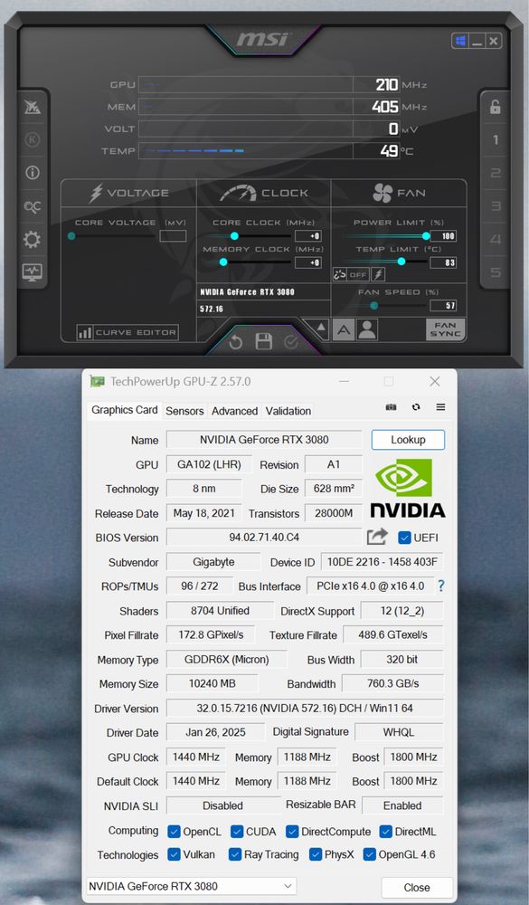Click the Fan panel fan-blade icon
The image size is (529, 905).
tap(382, 194)
